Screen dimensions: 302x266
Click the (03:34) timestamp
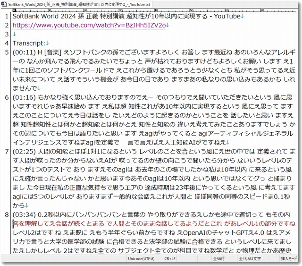pyautogui.click(x=24, y=215)
